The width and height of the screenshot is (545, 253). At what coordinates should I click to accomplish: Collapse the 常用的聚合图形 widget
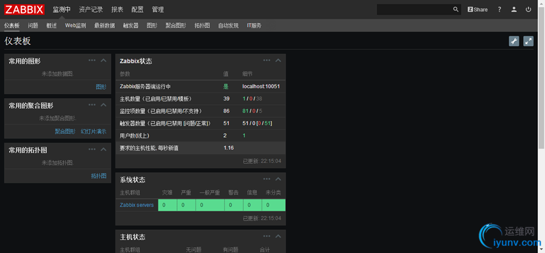(x=103, y=105)
